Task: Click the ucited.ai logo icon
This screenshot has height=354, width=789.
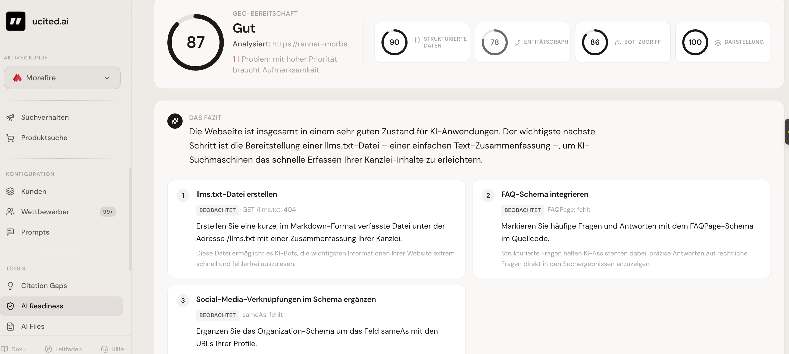Action: click(x=15, y=21)
